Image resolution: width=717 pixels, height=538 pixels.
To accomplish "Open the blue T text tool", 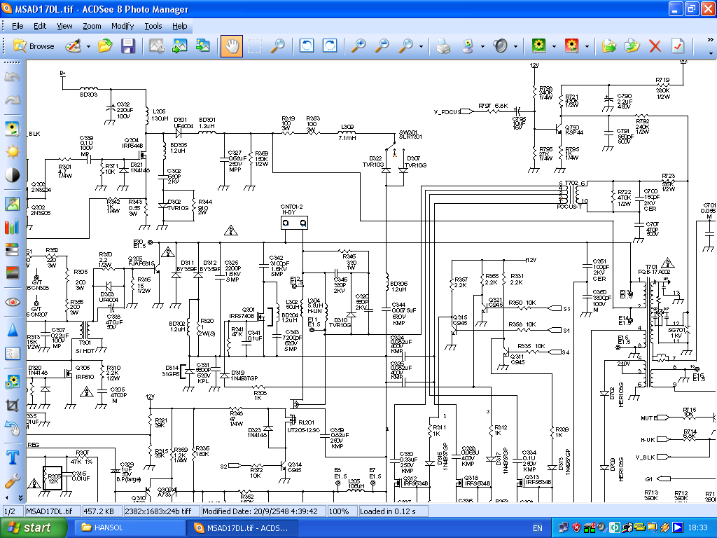I will coord(13,457).
